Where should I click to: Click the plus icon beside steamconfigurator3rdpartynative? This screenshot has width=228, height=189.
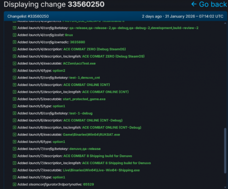[x=14, y=184]
